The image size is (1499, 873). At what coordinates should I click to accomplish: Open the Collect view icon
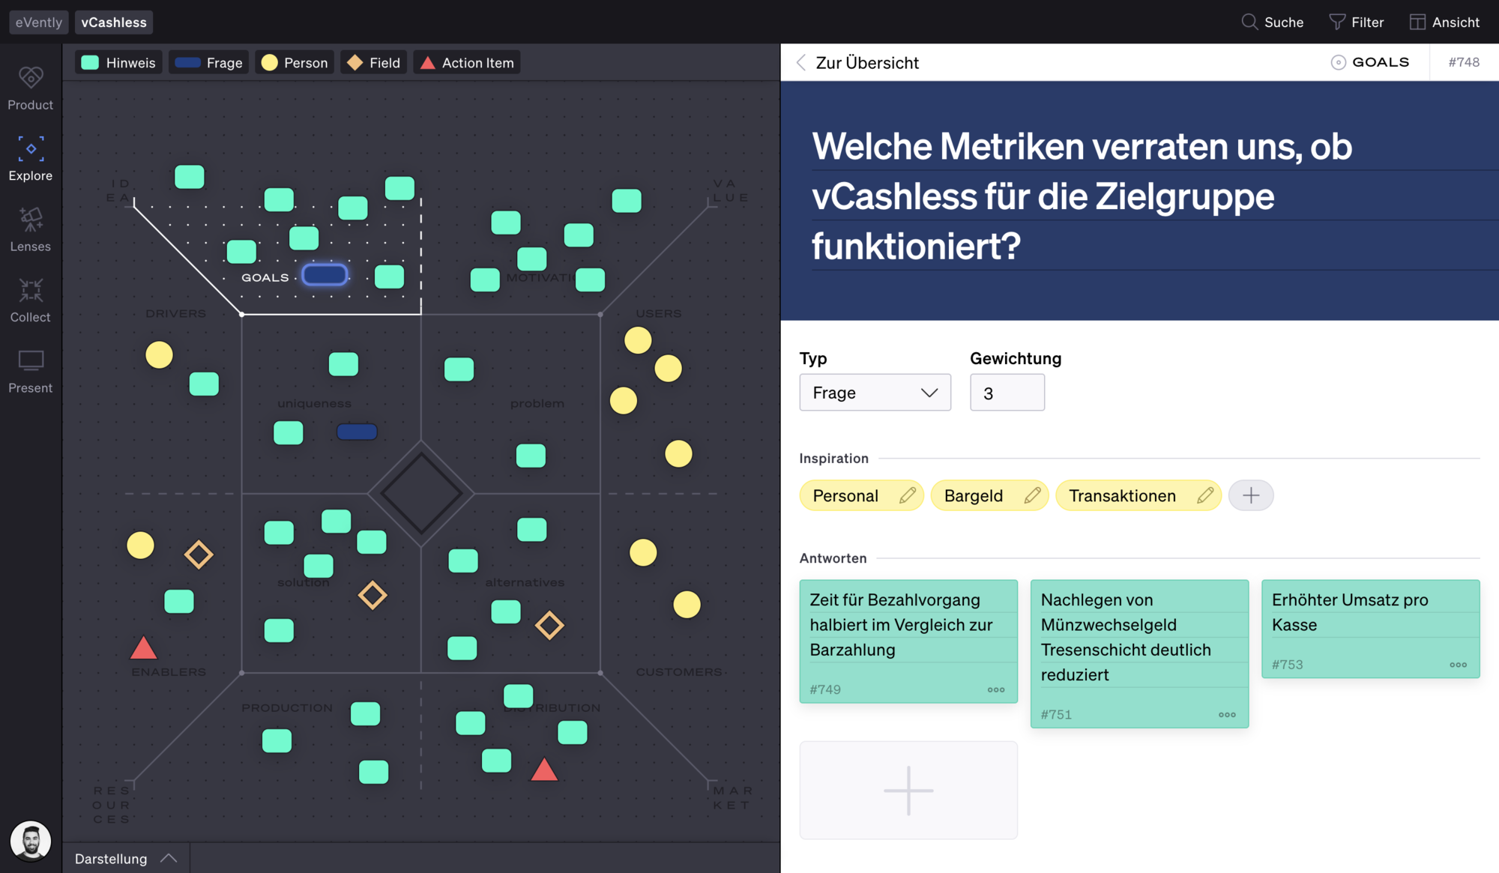(31, 290)
